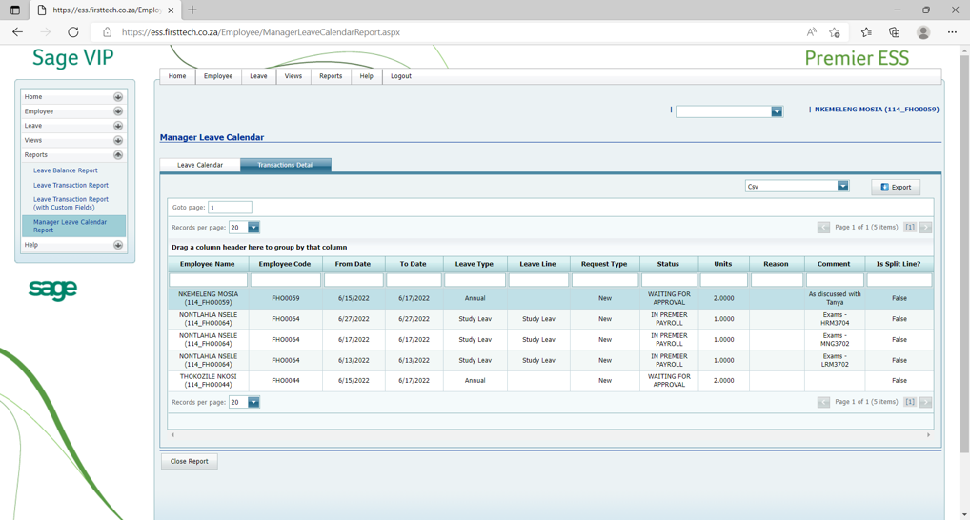Refresh the browser page
The image size is (970, 520).
[x=73, y=32]
